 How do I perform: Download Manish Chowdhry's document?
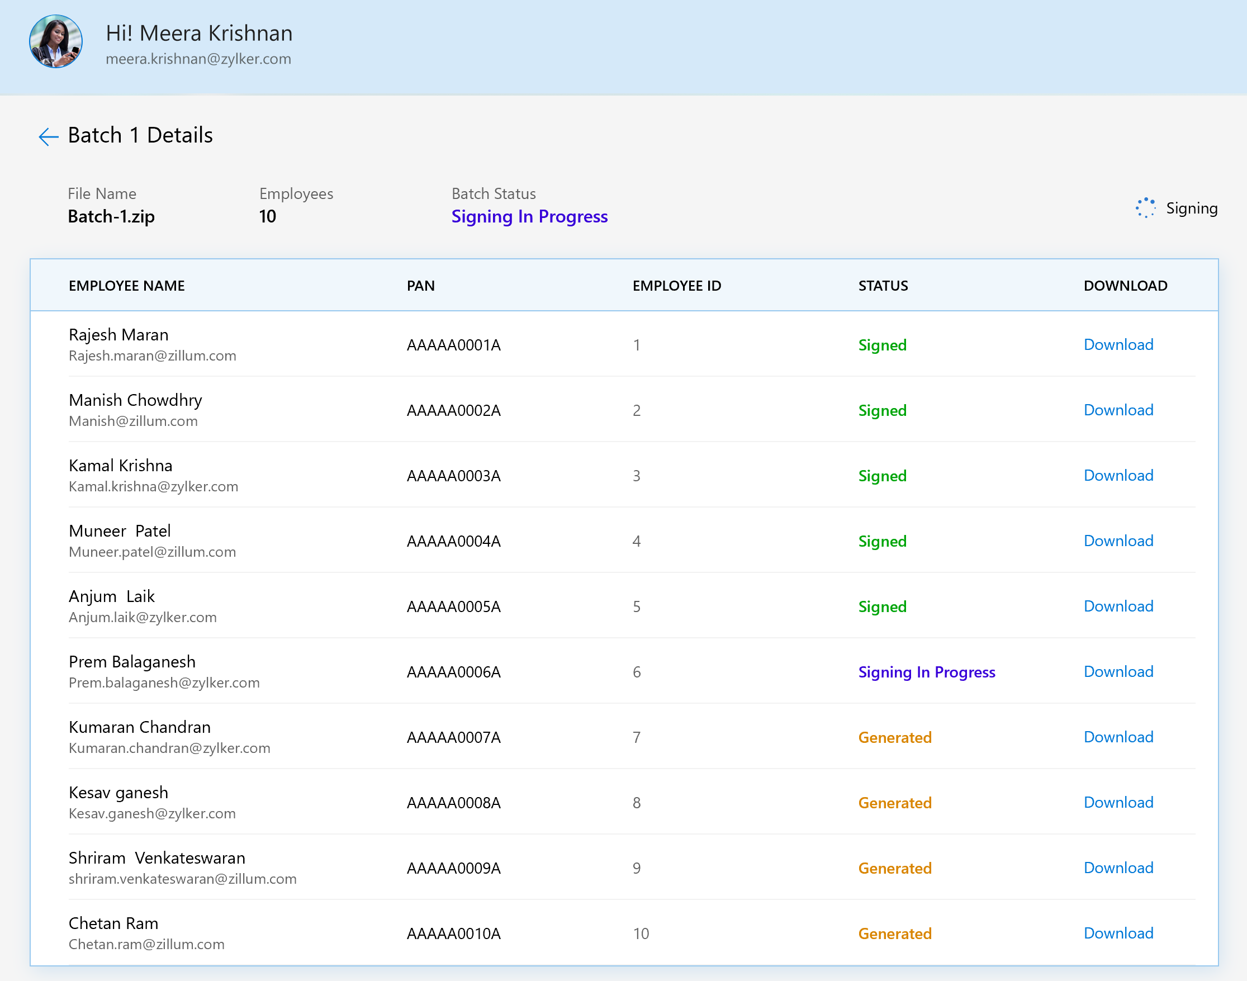(x=1118, y=410)
